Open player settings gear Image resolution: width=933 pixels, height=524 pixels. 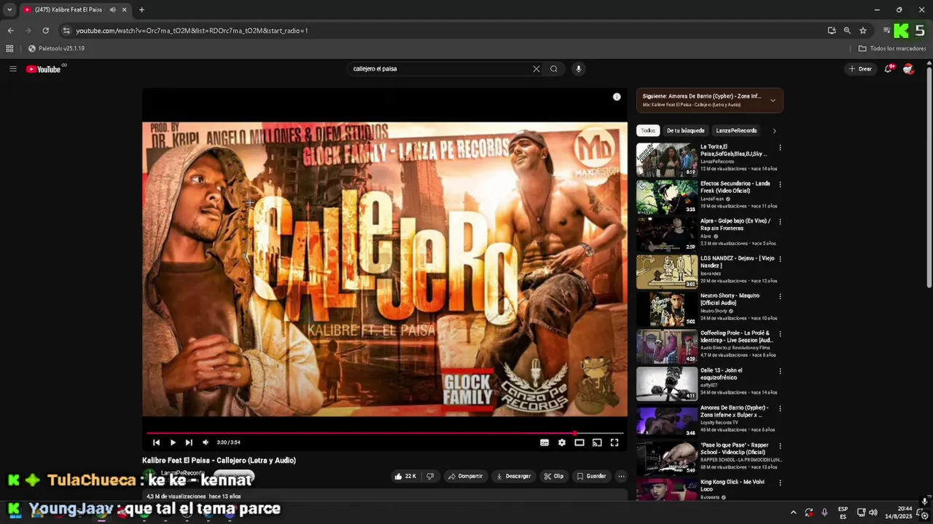click(562, 442)
